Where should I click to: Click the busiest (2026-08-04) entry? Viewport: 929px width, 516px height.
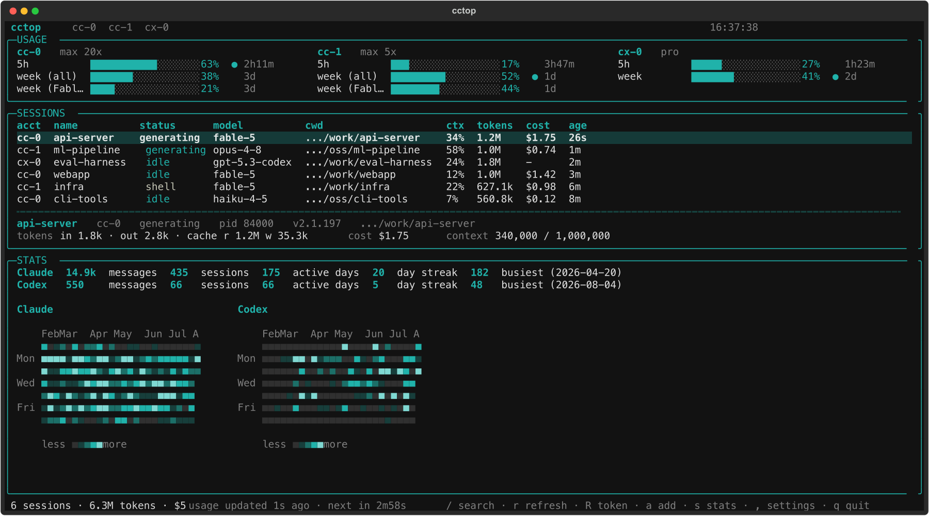click(x=562, y=285)
